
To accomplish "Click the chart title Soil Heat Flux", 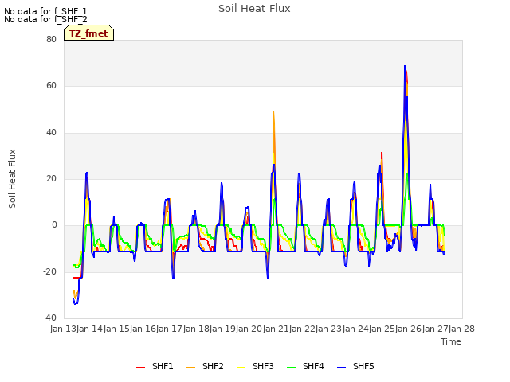I will tap(254, 9).
